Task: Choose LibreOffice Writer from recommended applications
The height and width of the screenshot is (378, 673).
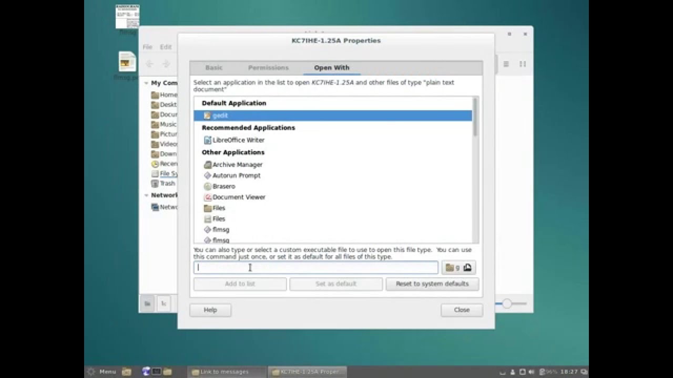Action: point(333,140)
